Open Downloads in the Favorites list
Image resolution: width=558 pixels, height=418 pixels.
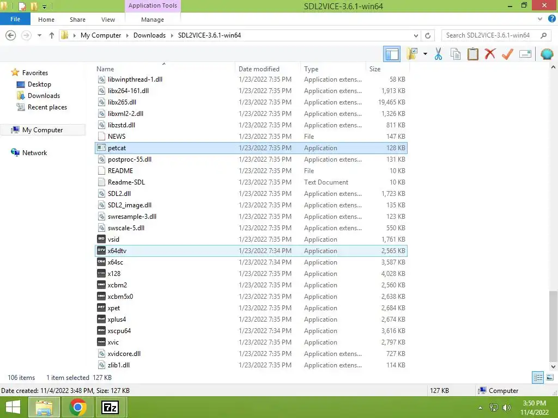[x=44, y=96]
